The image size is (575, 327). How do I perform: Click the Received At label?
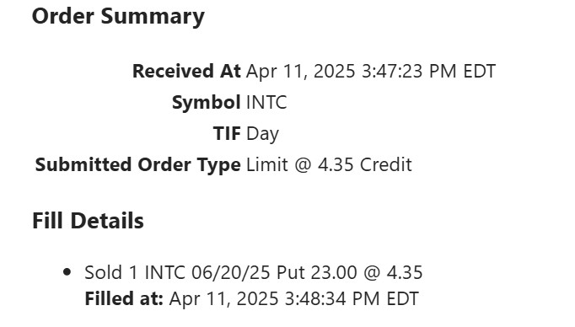pyautogui.click(x=186, y=71)
